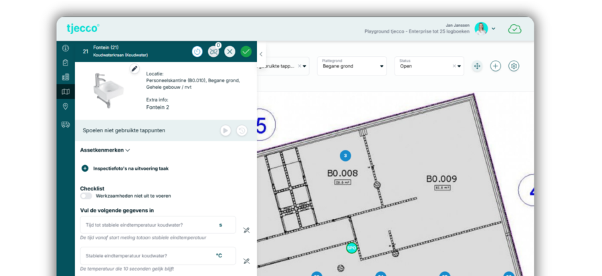Toggle Werkzaamheden niet uit te voeren switch
602x276 pixels.
pos(86,196)
